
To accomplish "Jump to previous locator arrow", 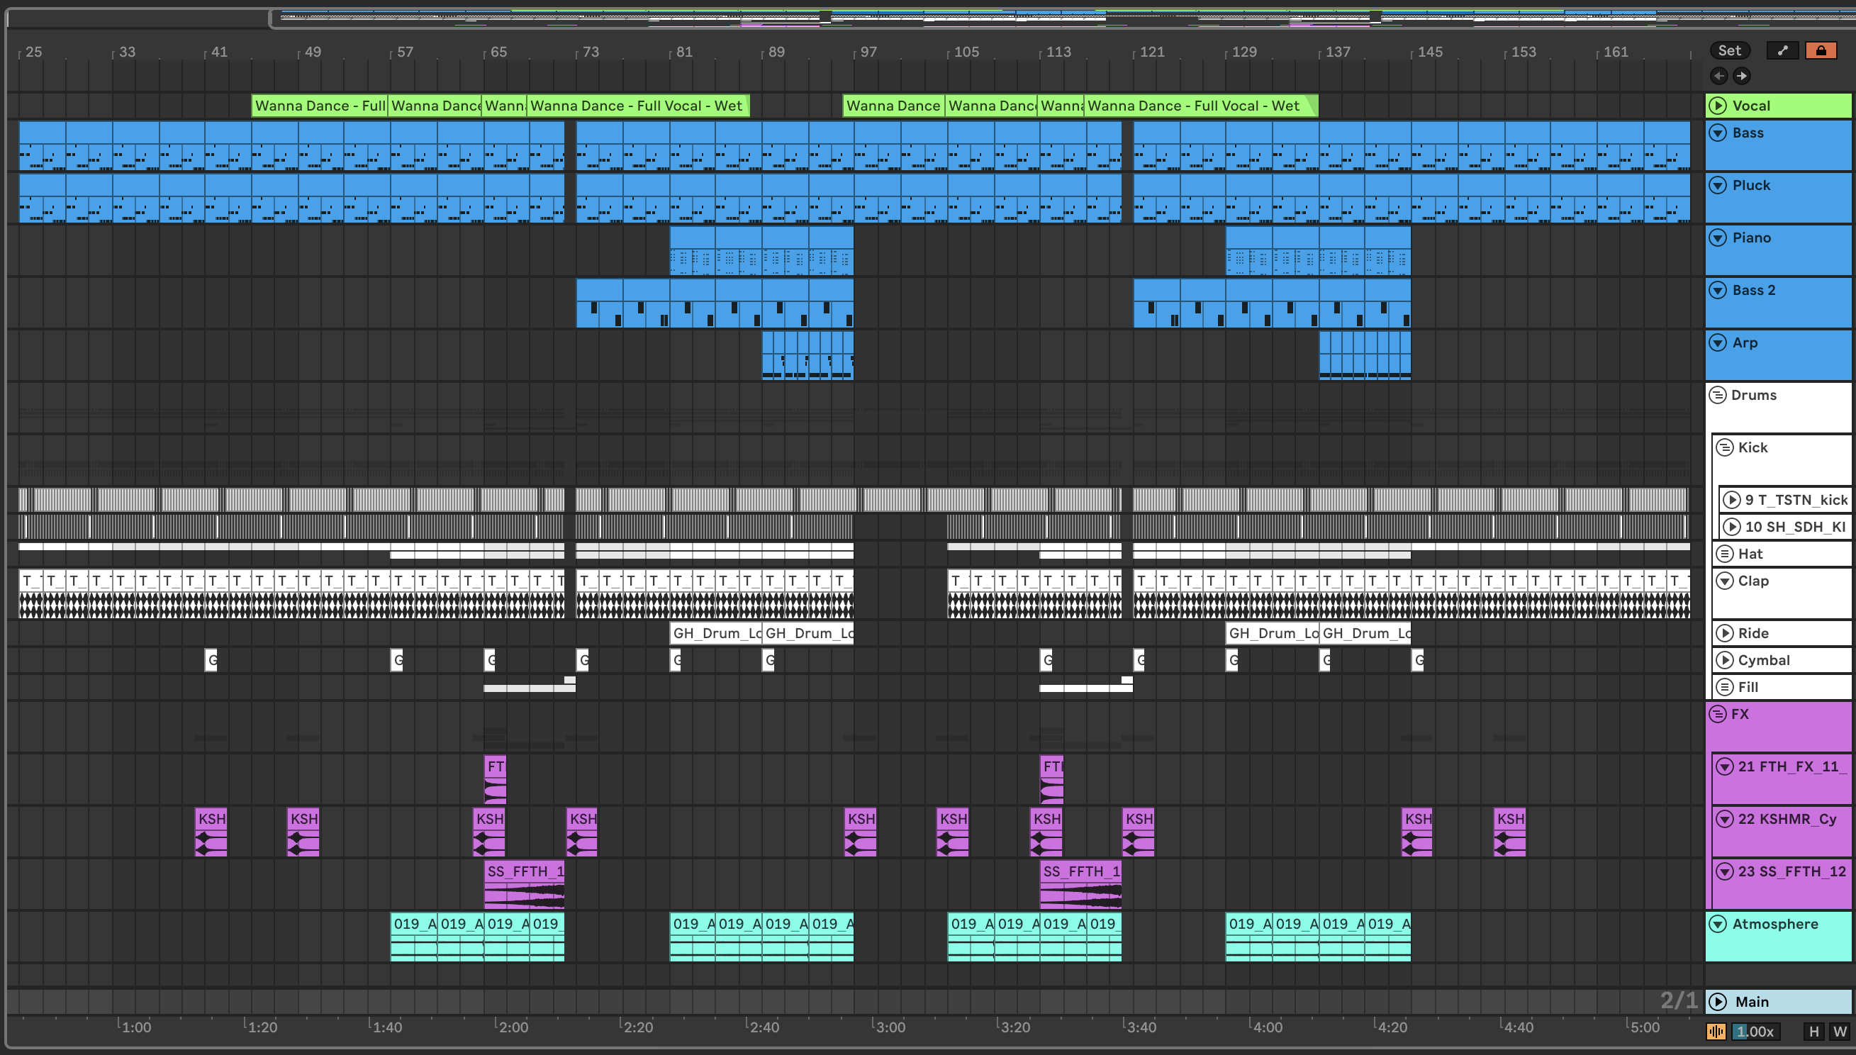I will click(x=1718, y=75).
